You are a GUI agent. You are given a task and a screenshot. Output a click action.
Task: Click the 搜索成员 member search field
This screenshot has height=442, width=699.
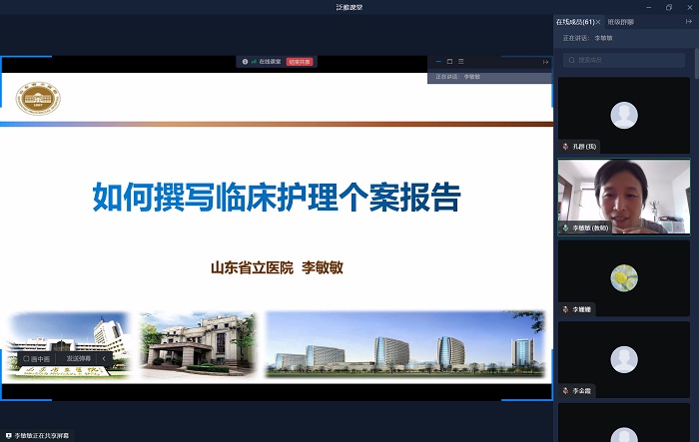coord(627,60)
